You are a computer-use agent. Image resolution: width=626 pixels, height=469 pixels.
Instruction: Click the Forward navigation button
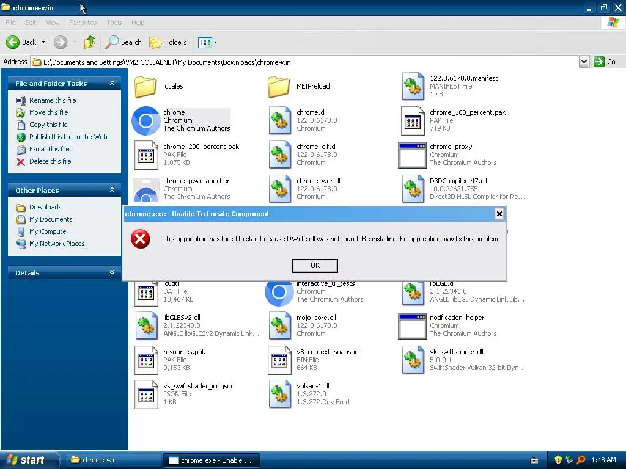61,42
